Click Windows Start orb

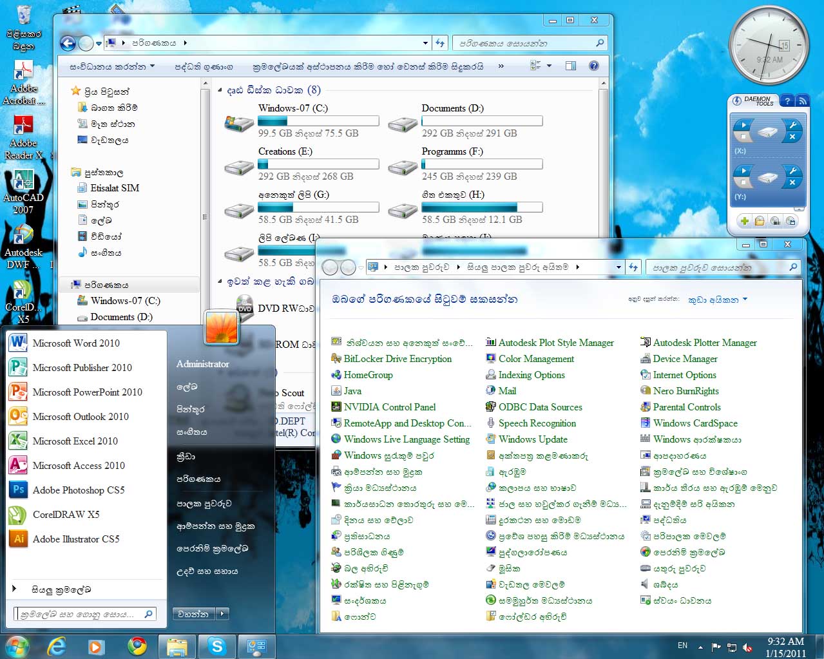(x=17, y=646)
